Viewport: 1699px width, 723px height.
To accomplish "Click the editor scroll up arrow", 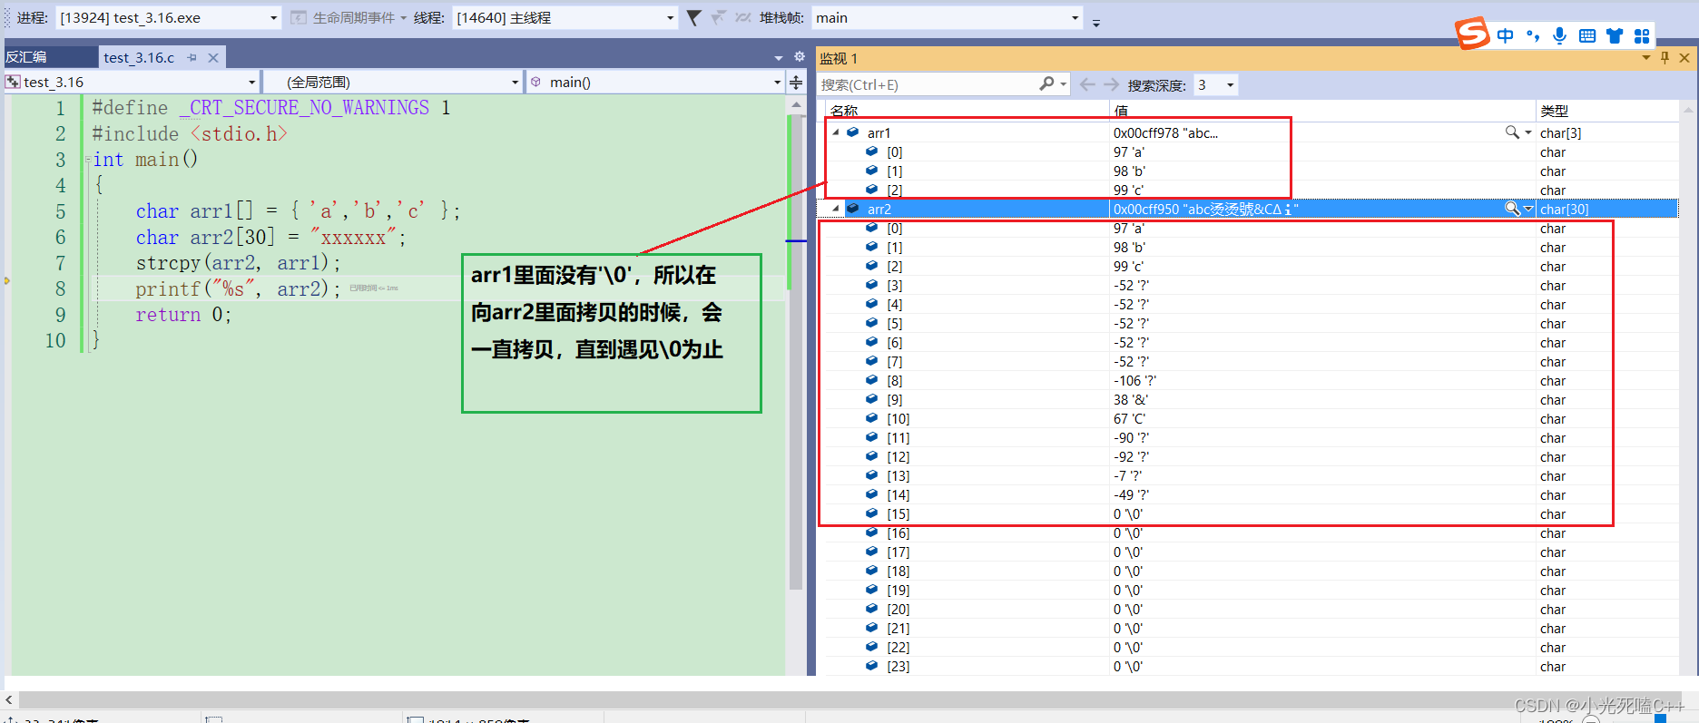I will [796, 105].
